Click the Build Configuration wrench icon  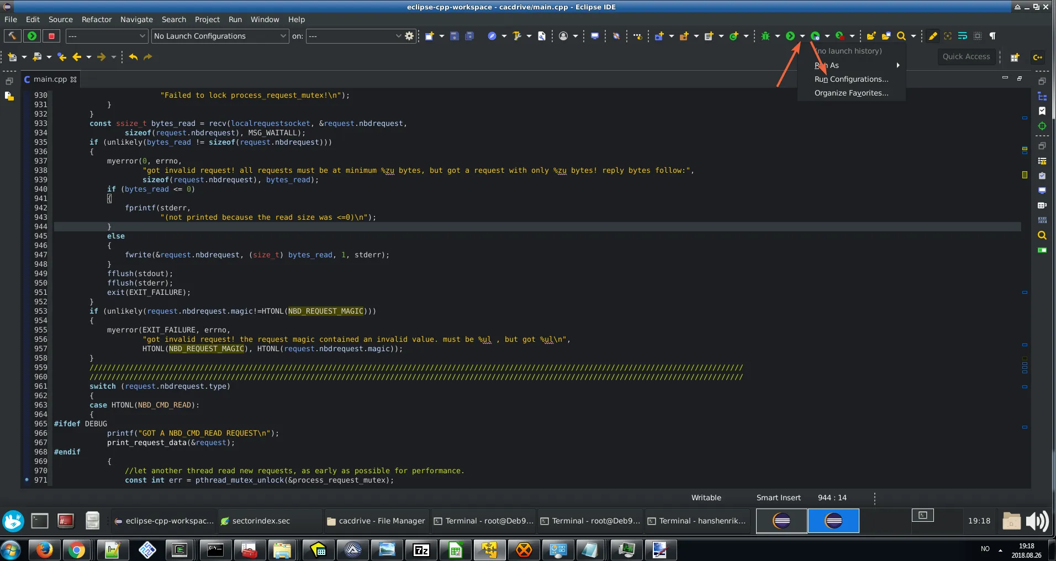516,36
